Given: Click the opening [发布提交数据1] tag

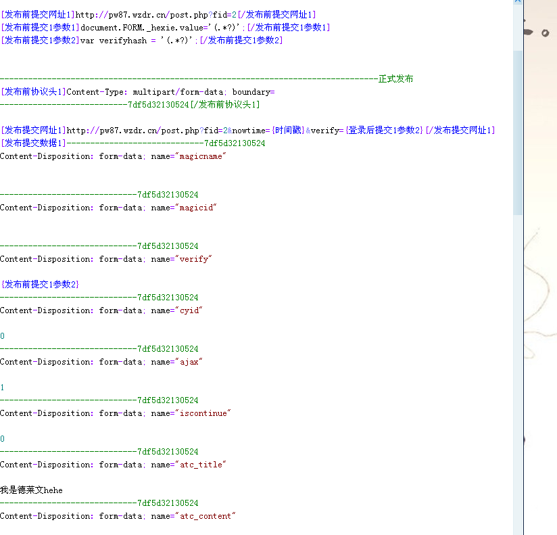Looking at the screenshot, I should (33, 143).
